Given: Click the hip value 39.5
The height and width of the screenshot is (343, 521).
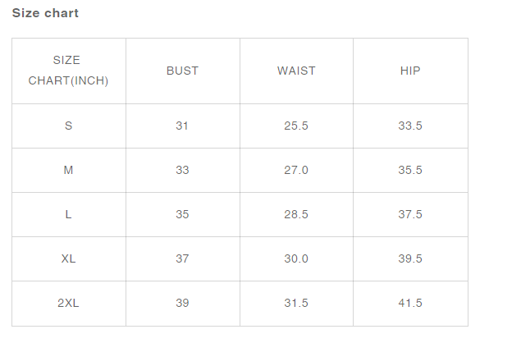Looking at the screenshot, I should [x=410, y=258].
